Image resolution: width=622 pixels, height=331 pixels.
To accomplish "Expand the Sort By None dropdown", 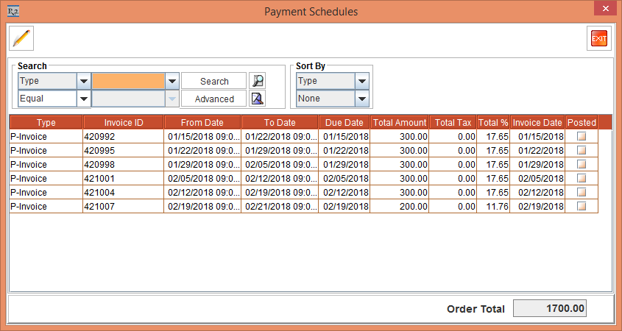I will (x=361, y=99).
